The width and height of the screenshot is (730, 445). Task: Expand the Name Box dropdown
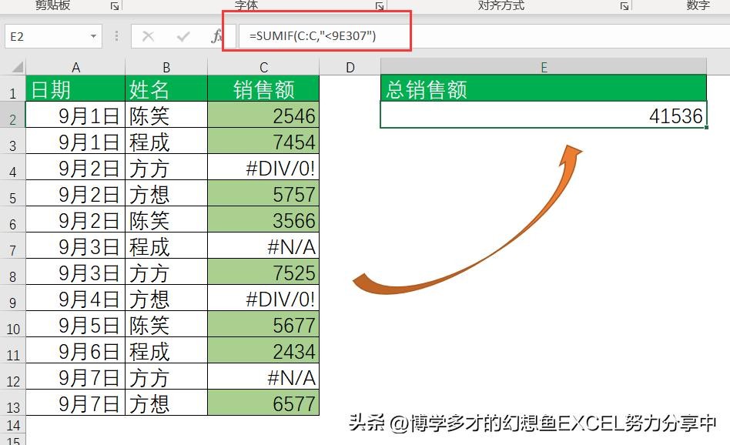(x=94, y=36)
